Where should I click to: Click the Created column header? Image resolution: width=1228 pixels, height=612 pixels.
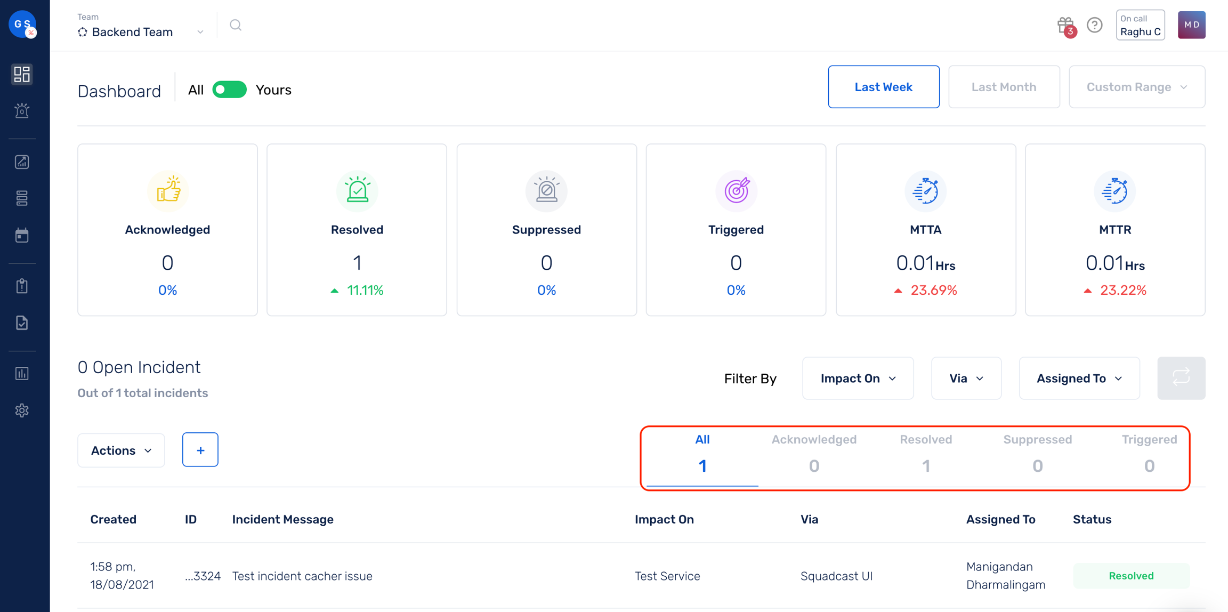click(113, 519)
